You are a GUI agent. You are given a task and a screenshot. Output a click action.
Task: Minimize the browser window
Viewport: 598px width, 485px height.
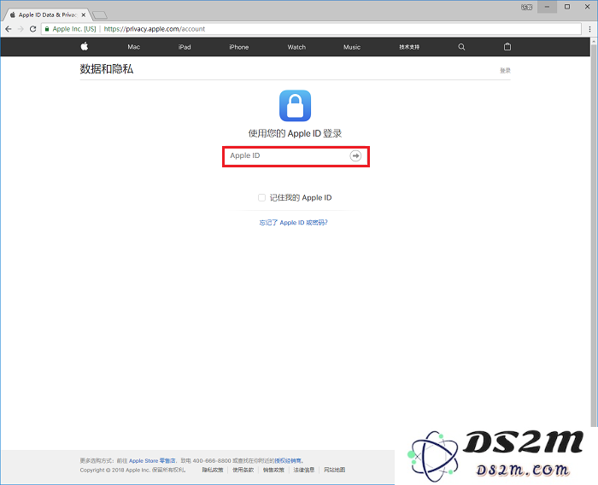click(x=547, y=7)
